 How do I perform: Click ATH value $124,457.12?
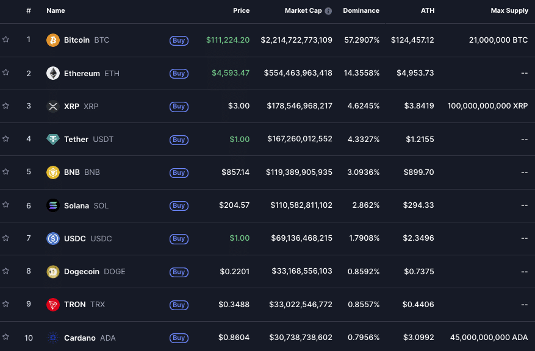pos(412,40)
